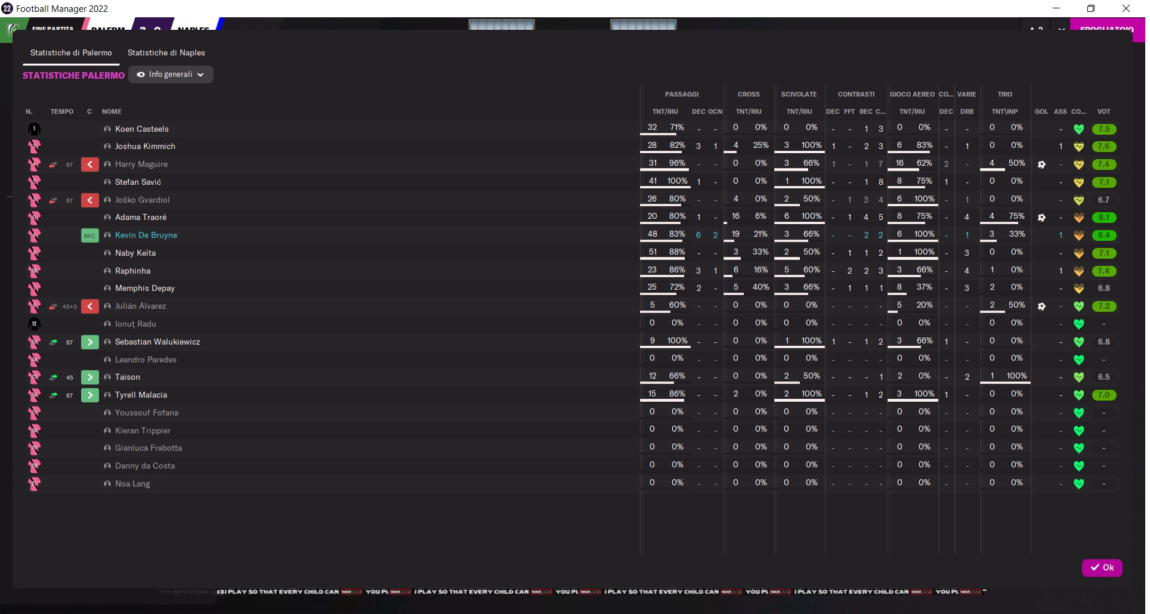Click the info icon beside Tyrell Malacia
The image size is (1150, 614).
(107, 395)
